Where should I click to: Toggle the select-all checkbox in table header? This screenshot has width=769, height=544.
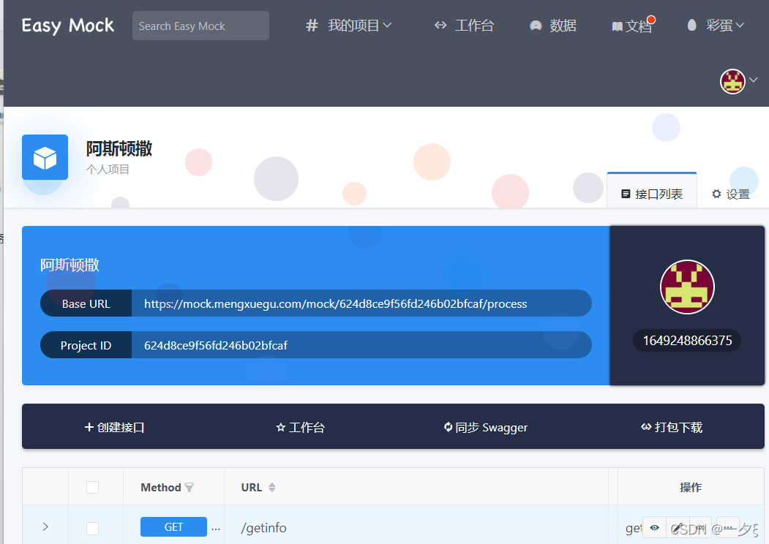point(92,487)
